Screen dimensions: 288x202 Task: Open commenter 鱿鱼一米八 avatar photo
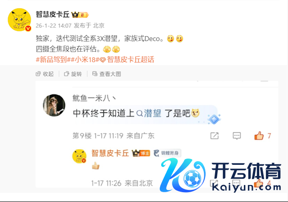point(54,105)
